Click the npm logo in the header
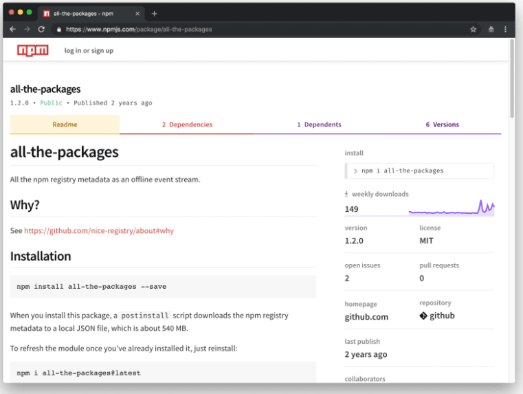Viewport: 523px width, 394px height. click(x=33, y=50)
